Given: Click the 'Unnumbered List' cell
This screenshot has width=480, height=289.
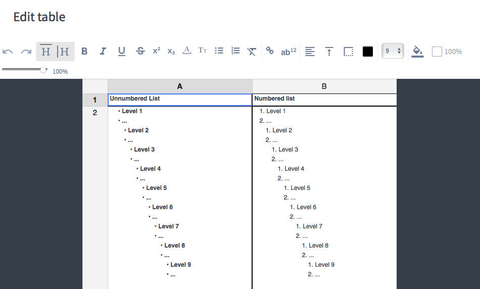Looking at the screenshot, I should [x=180, y=100].
